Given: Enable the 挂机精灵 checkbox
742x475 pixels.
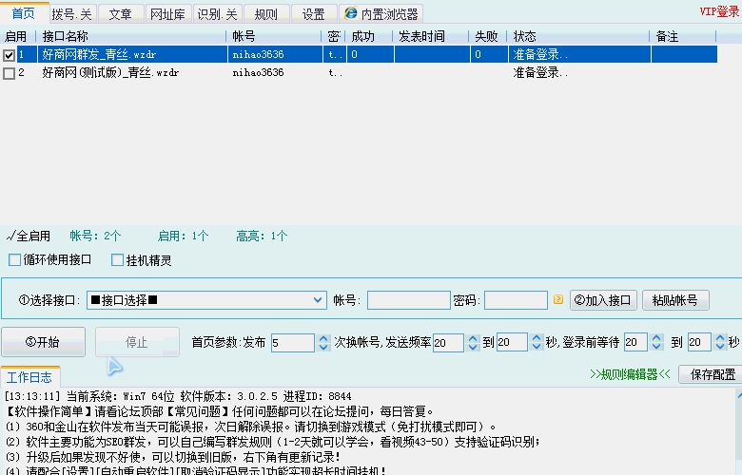Looking at the screenshot, I should [118, 259].
